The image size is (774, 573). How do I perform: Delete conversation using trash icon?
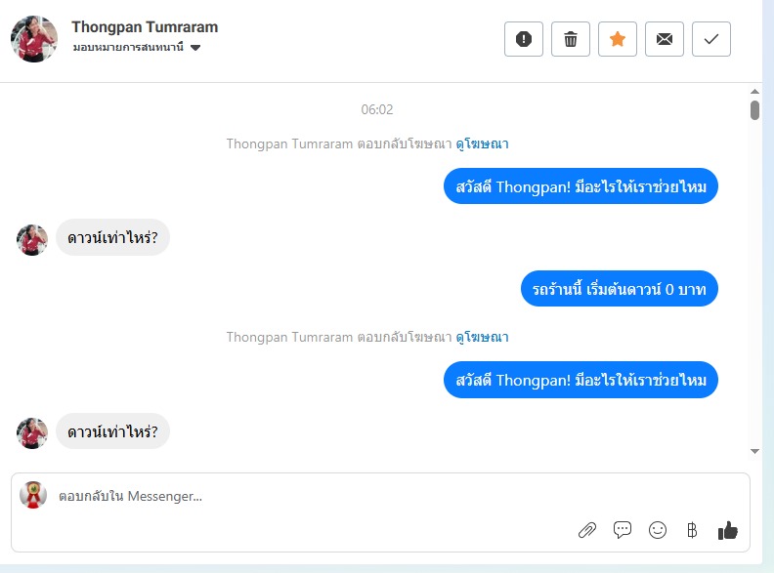coord(571,39)
